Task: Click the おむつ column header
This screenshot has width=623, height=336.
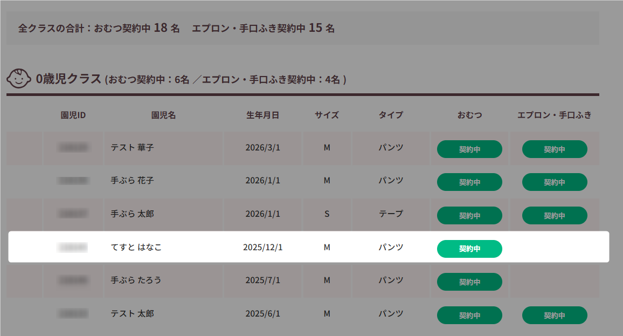Action: [x=469, y=115]
